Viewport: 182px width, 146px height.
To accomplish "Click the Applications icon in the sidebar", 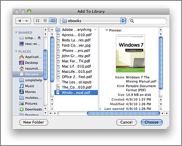I will click(22, 57).
